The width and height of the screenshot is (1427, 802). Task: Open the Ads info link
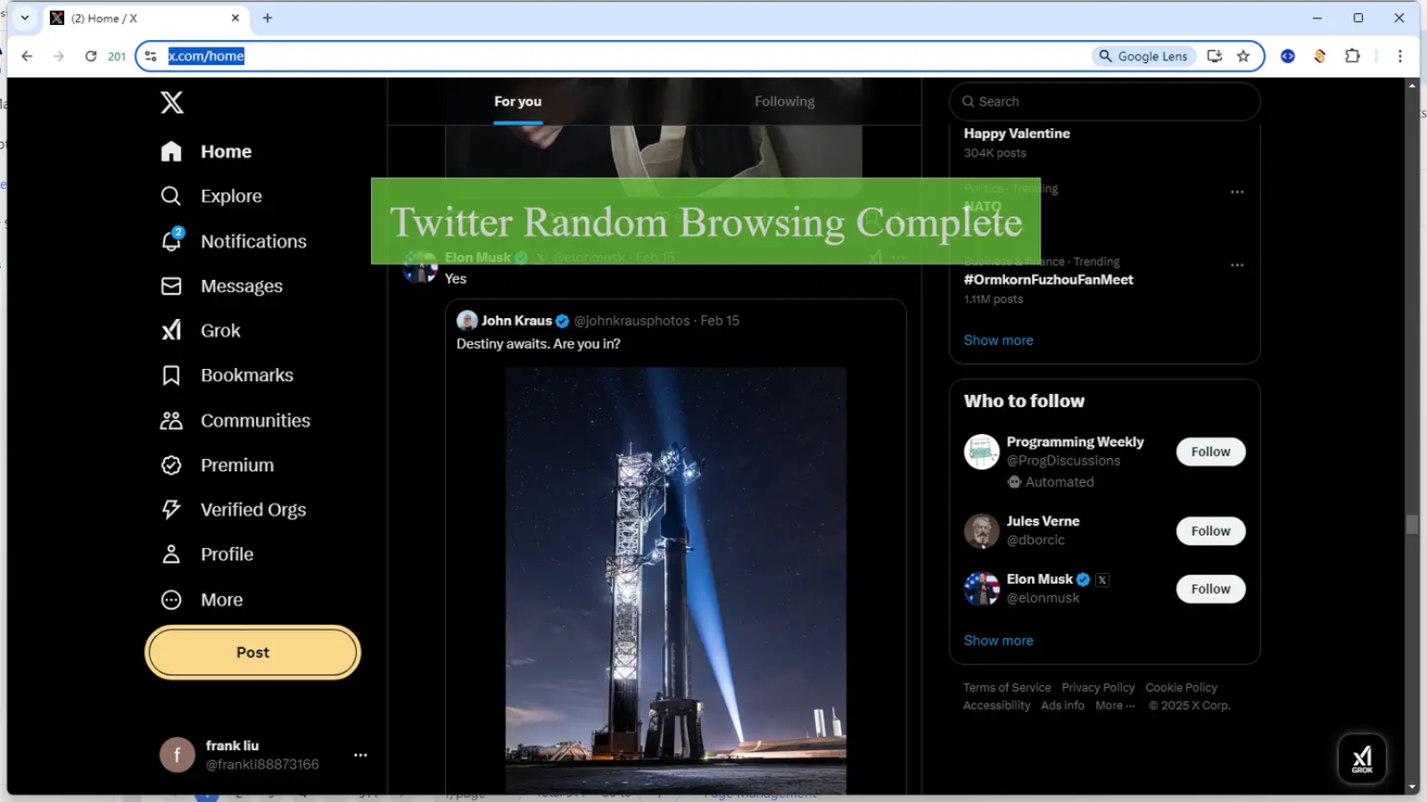pyautogui.click(x=1062, y=706)
